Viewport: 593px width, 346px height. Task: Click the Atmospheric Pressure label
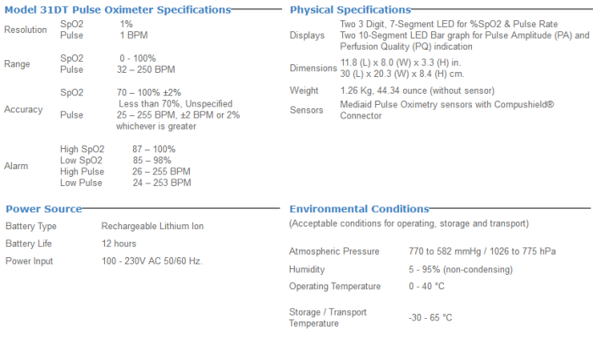click(333, 251)
